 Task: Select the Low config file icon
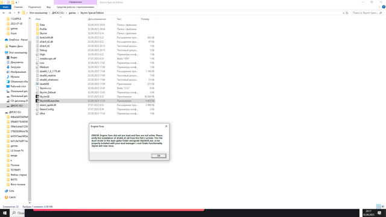pos(37,63)
